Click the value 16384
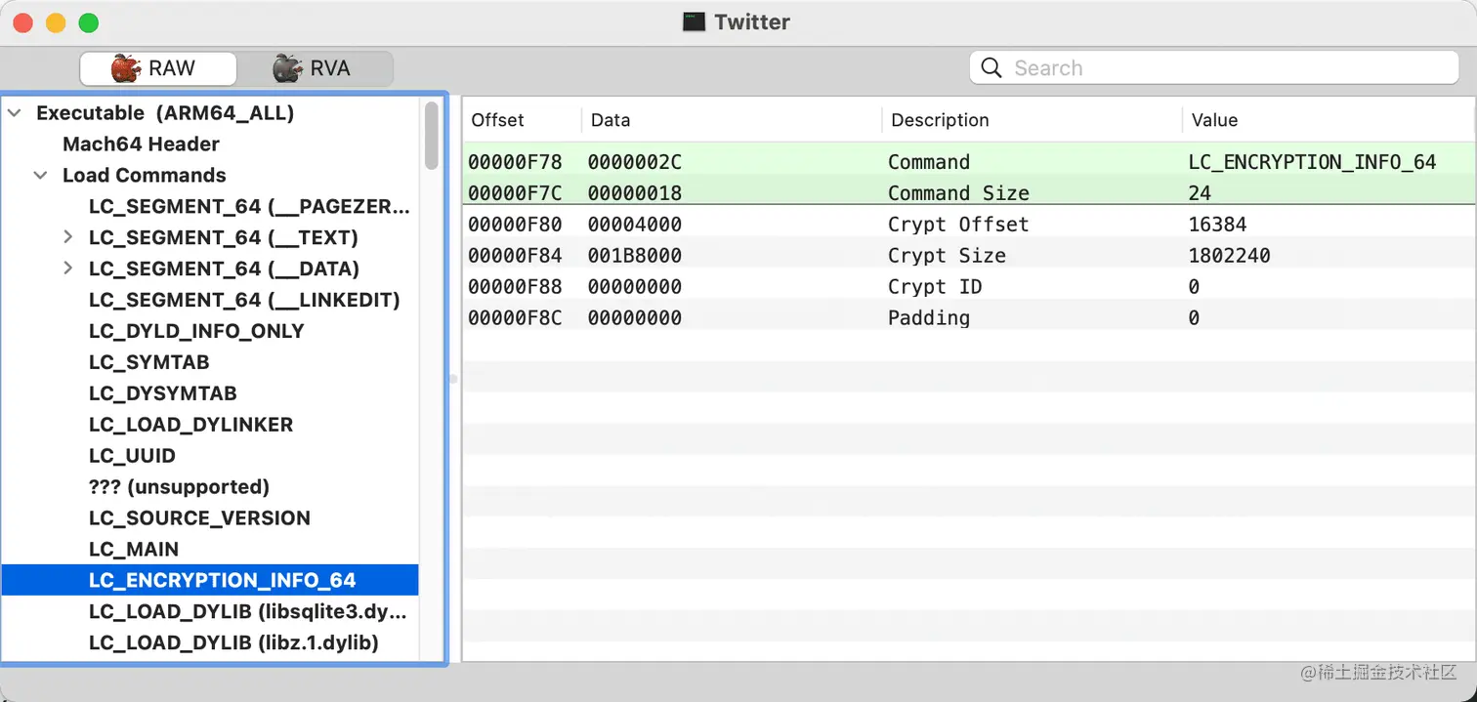Viewport: 1477px width, 702px height. (1217, 225)
